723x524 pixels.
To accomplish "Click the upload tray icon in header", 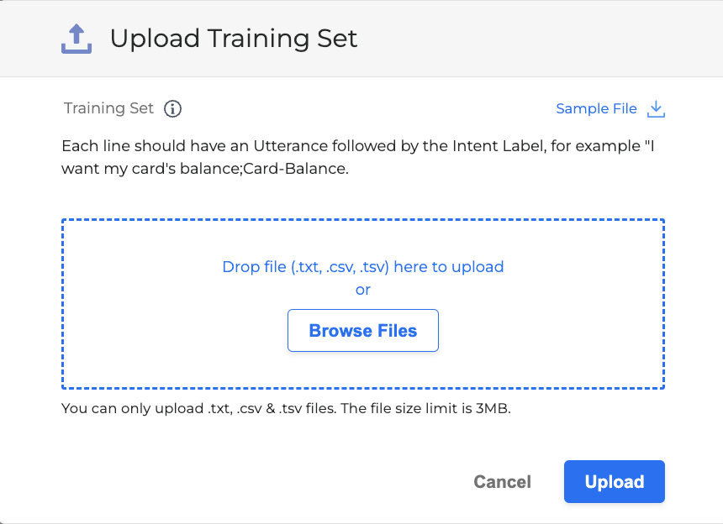I will (x=77, y=39).
